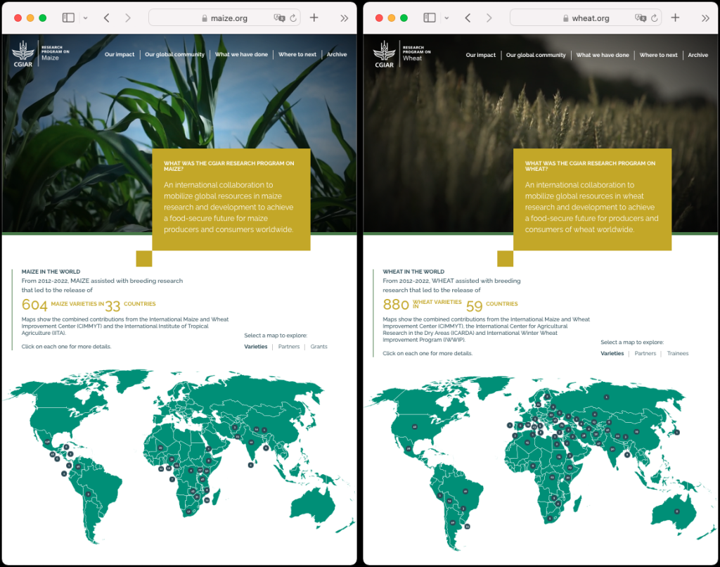Click the forward arrow in the maize.org window

coord(128,18)
